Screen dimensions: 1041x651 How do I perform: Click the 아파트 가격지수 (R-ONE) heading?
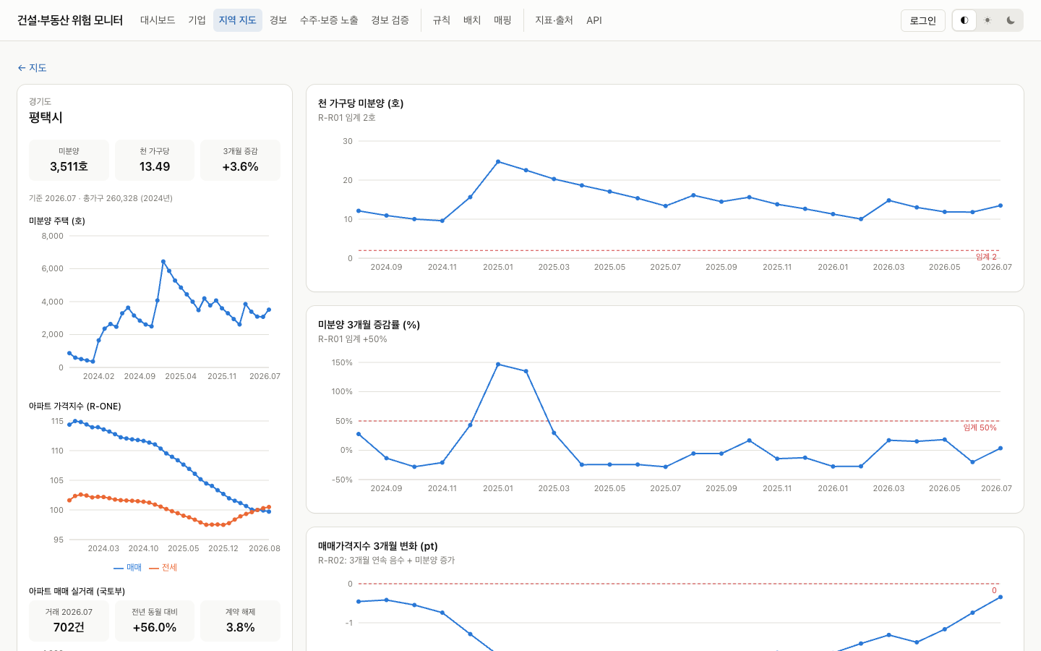point(75,407)
